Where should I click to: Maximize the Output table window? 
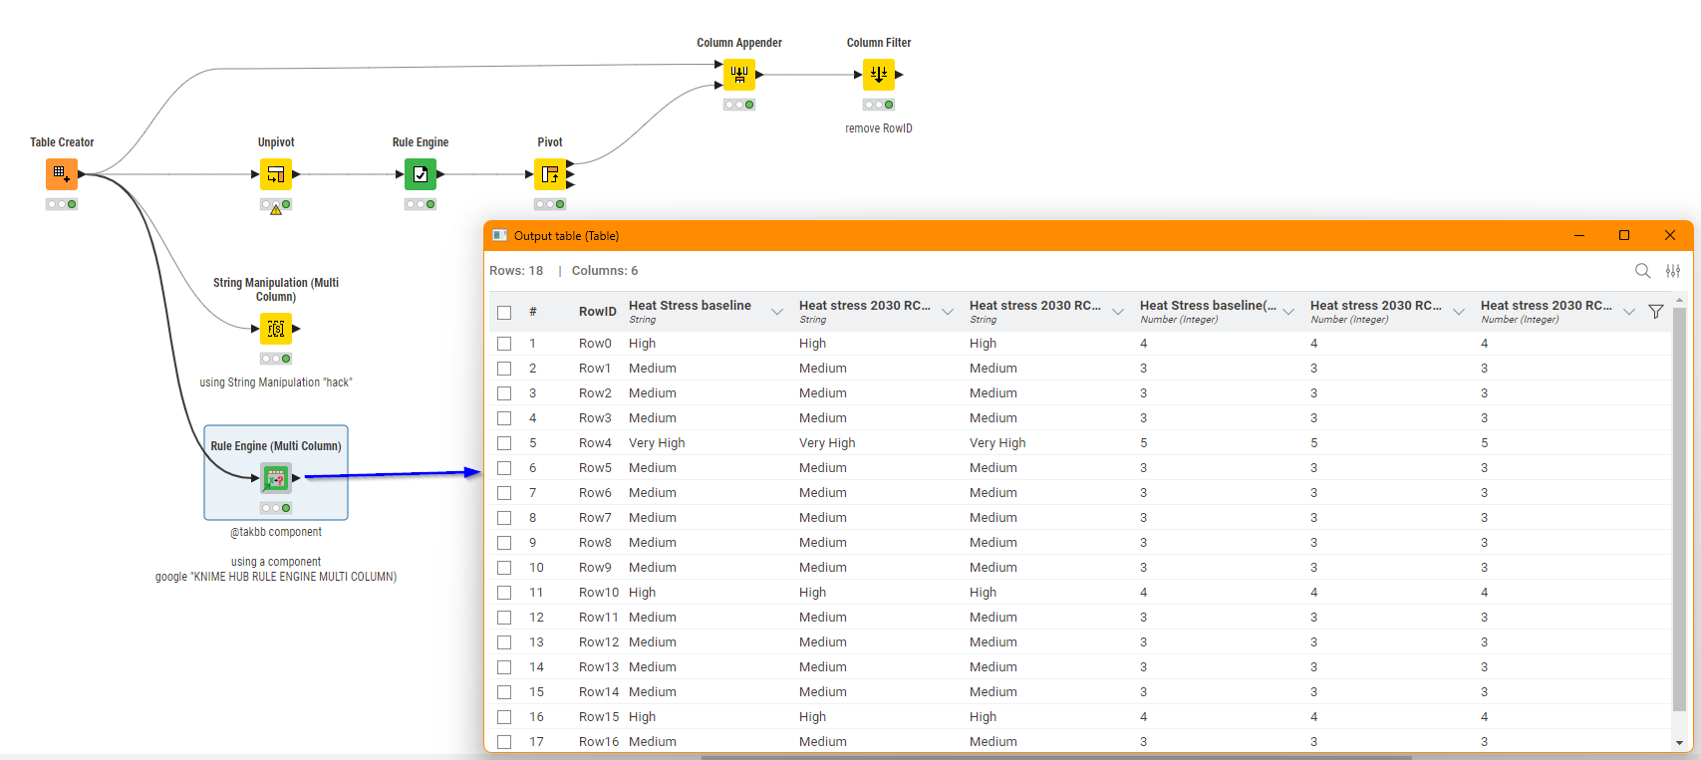point(1624,235)
